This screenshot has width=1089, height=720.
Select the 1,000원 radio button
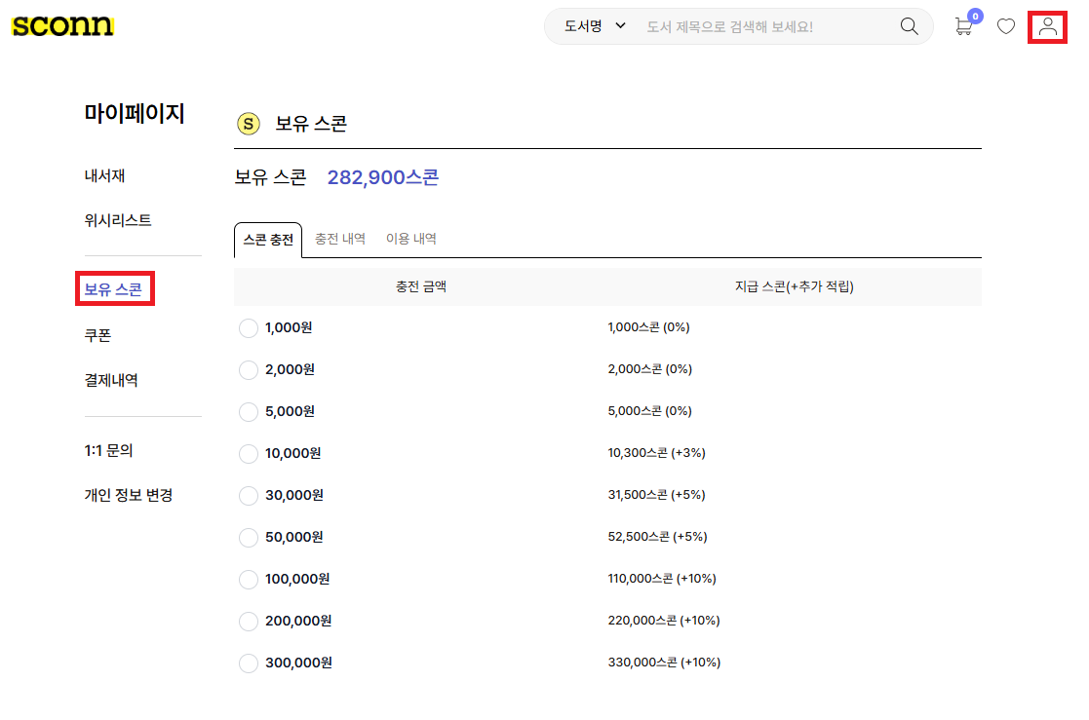(249, 328)
